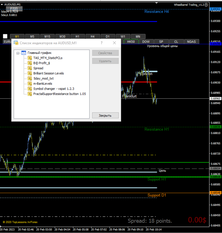
Task: Select the Brilliant Session Levels indicator icon
Action: point(30,73)
